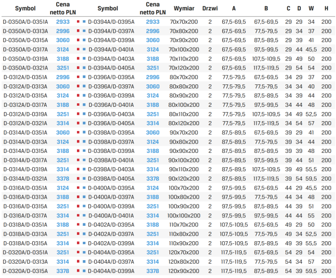This screenshot has width=336, height=278.
Task: Click symbol D-0400A/D-0401A
Action: (111, 215)
